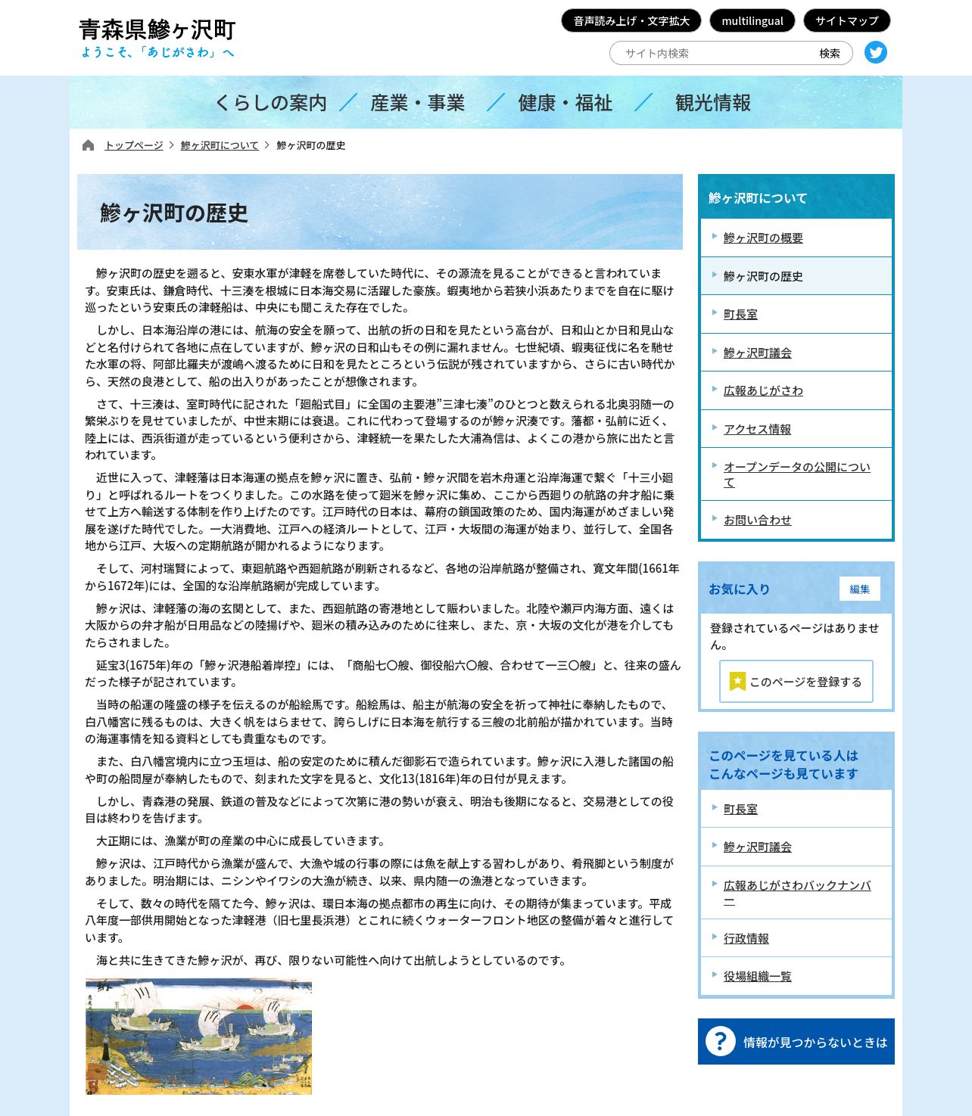Open the town's Twitter icon

click(876, 52)
